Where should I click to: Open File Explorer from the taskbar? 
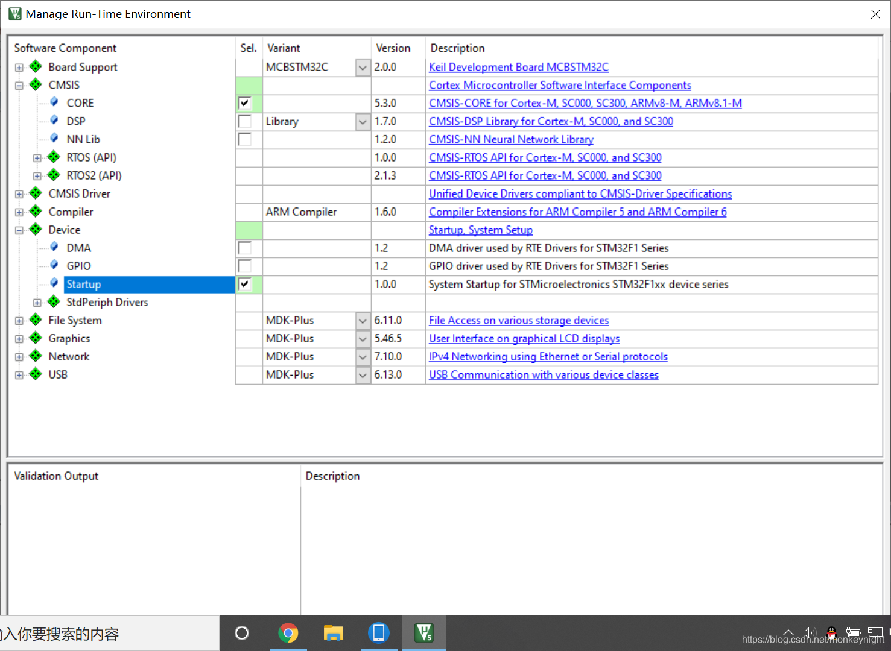coord(333,633)
